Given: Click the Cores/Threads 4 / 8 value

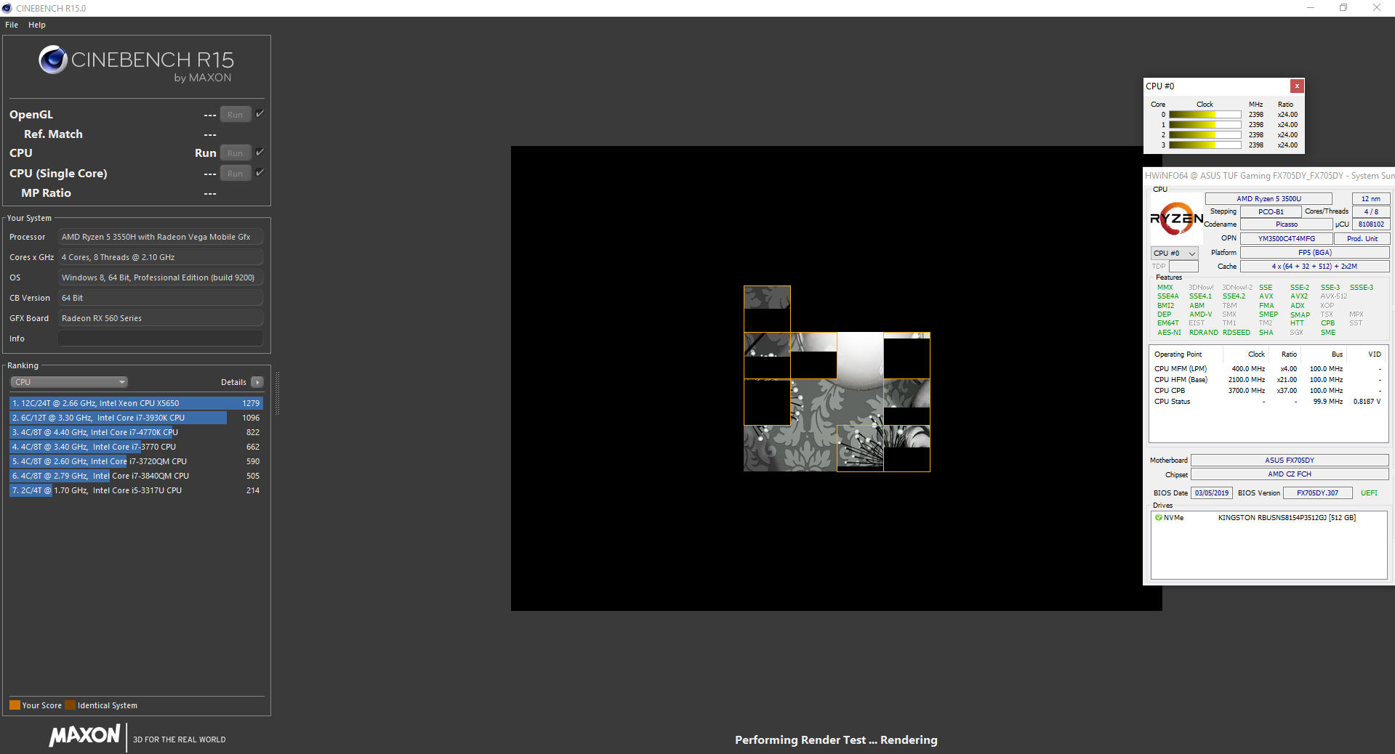Looking at the screenshot, I should pos(1371,212).
